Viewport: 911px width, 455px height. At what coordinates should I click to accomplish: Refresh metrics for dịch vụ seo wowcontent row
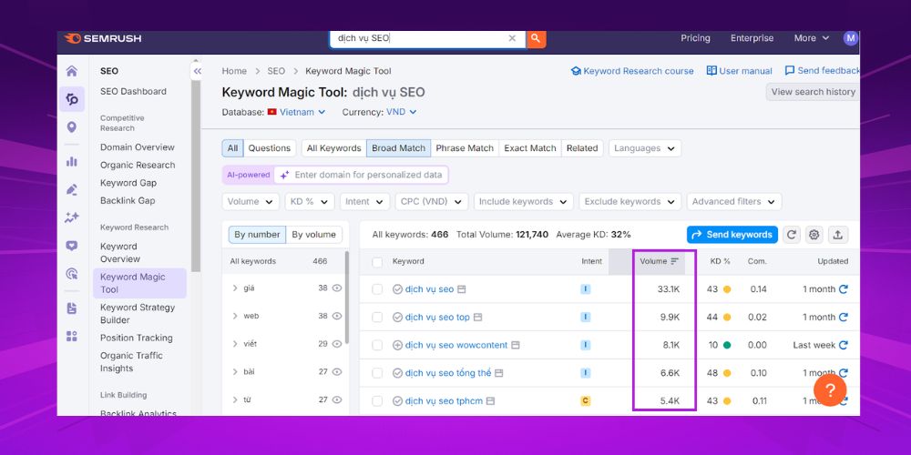pos(844,345)
